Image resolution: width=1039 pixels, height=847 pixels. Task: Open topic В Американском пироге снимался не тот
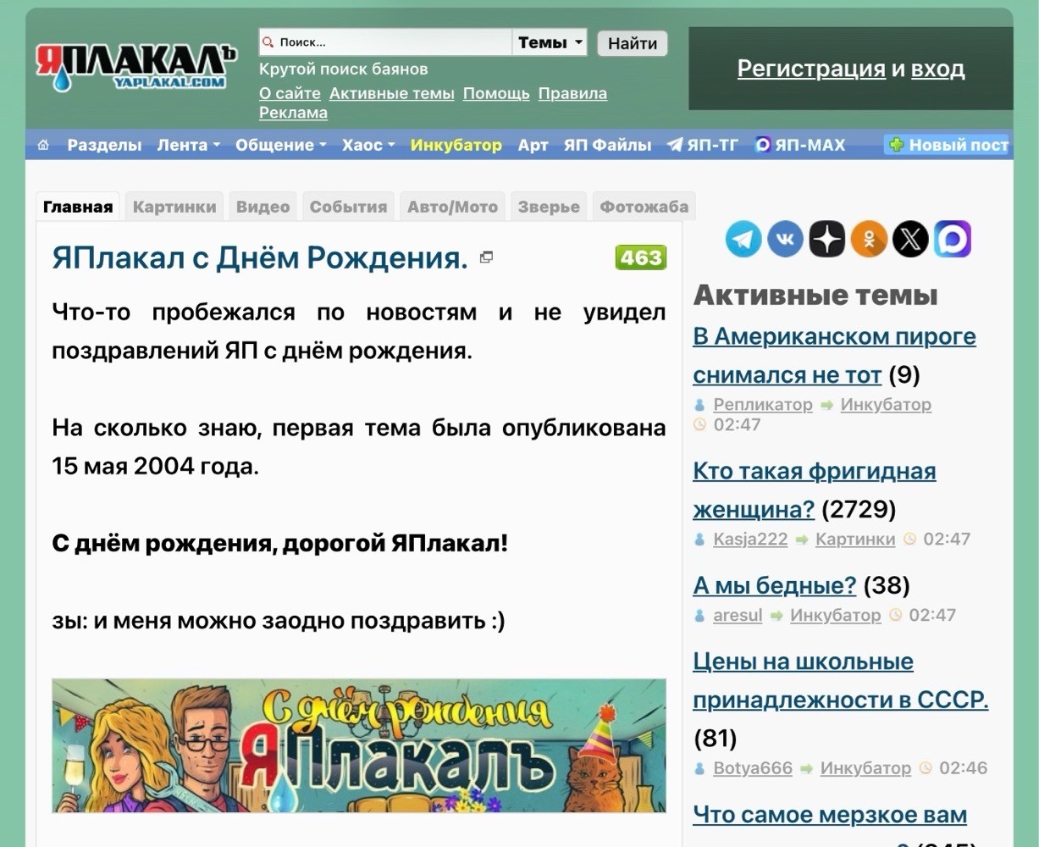(x=834, y=356)
